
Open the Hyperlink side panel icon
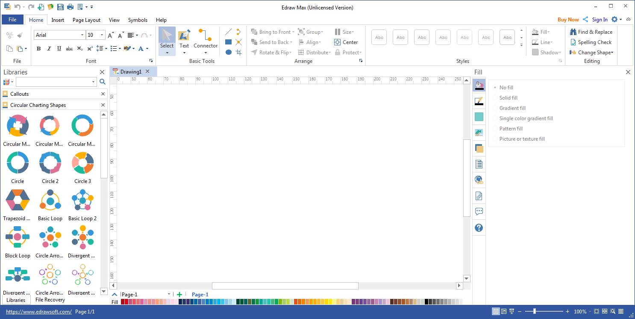(x=479, y=180)
